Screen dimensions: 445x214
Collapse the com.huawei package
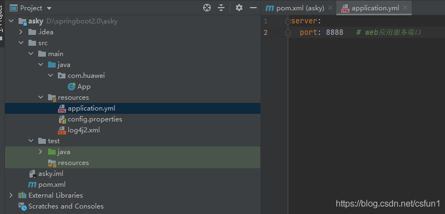pyautogui.click(x=51, y=75)
